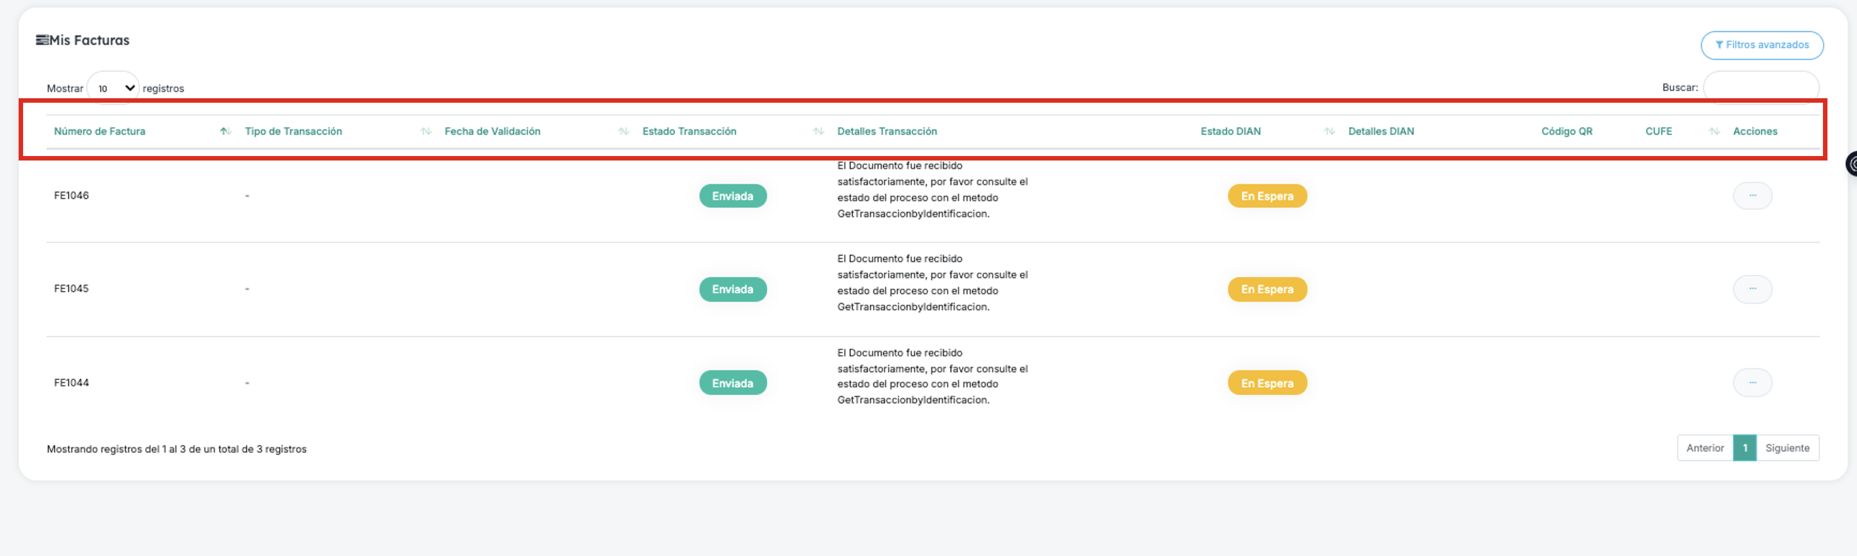Click sort arrows beside Fecha de Validación

(x=623, y=131)
